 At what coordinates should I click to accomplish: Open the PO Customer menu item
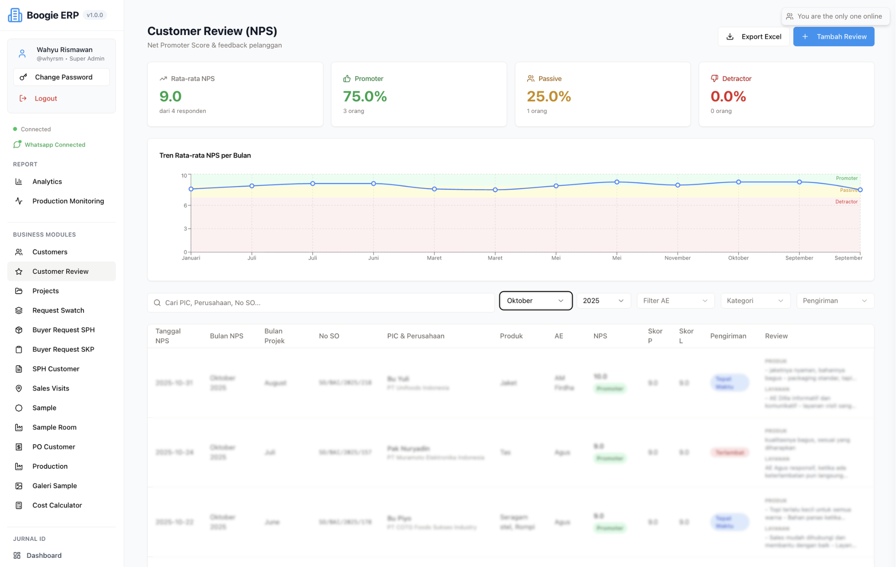pos(54,447)
